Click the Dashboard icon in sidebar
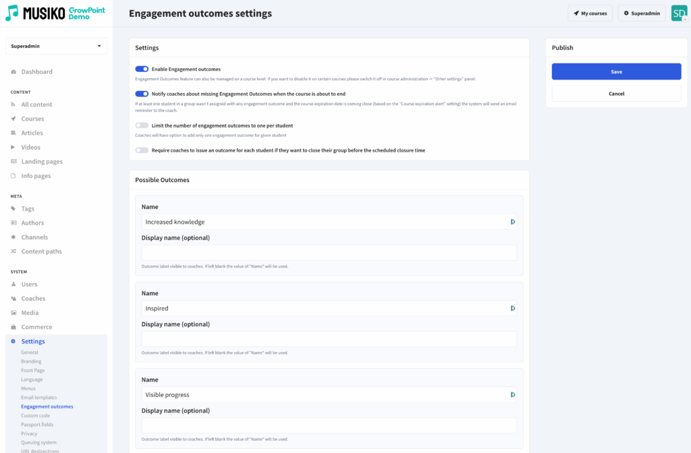 click(x=13, y=72)
